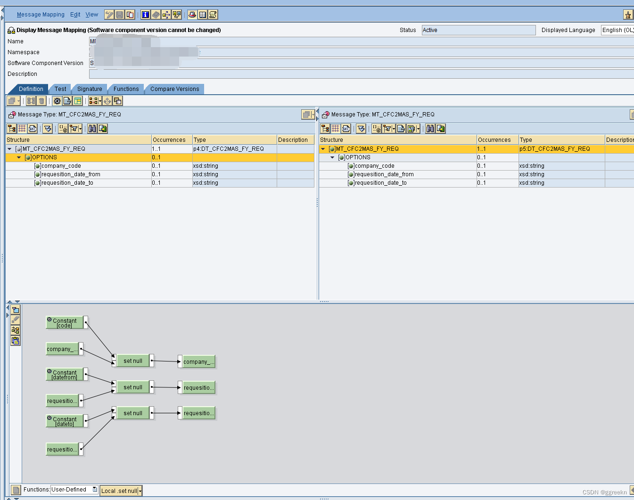Click gear icon on Constant [datefrom] node

49,371
